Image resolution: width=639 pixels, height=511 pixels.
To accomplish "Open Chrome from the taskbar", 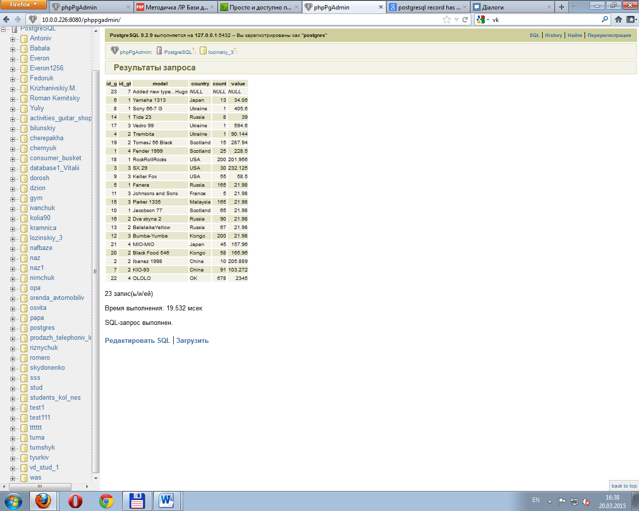I will (x=106, y=501).
